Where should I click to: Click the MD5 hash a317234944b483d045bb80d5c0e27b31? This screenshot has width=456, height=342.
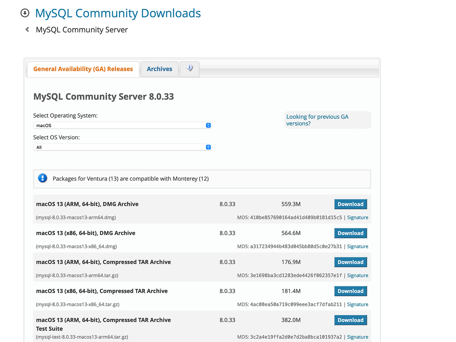(x=296, y=247)
